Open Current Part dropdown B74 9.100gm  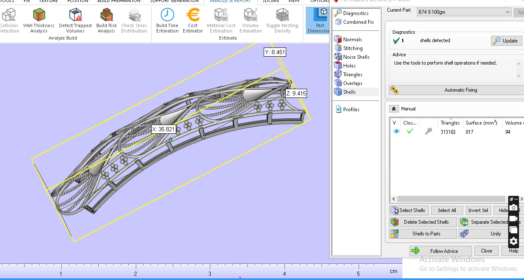(x=464, y=12)
